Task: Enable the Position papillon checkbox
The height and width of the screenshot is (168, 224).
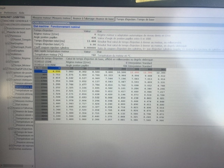Action: pyautogui.click(x=13, y=76)
